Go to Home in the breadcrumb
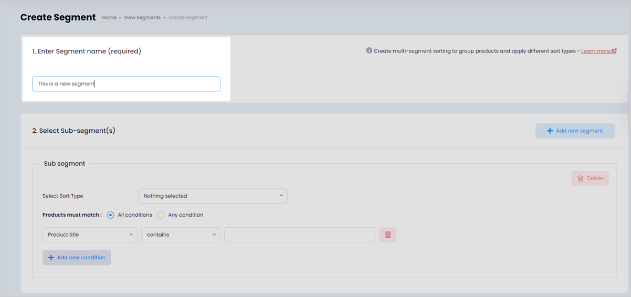 pyautogui.click(x=109, y=17)
